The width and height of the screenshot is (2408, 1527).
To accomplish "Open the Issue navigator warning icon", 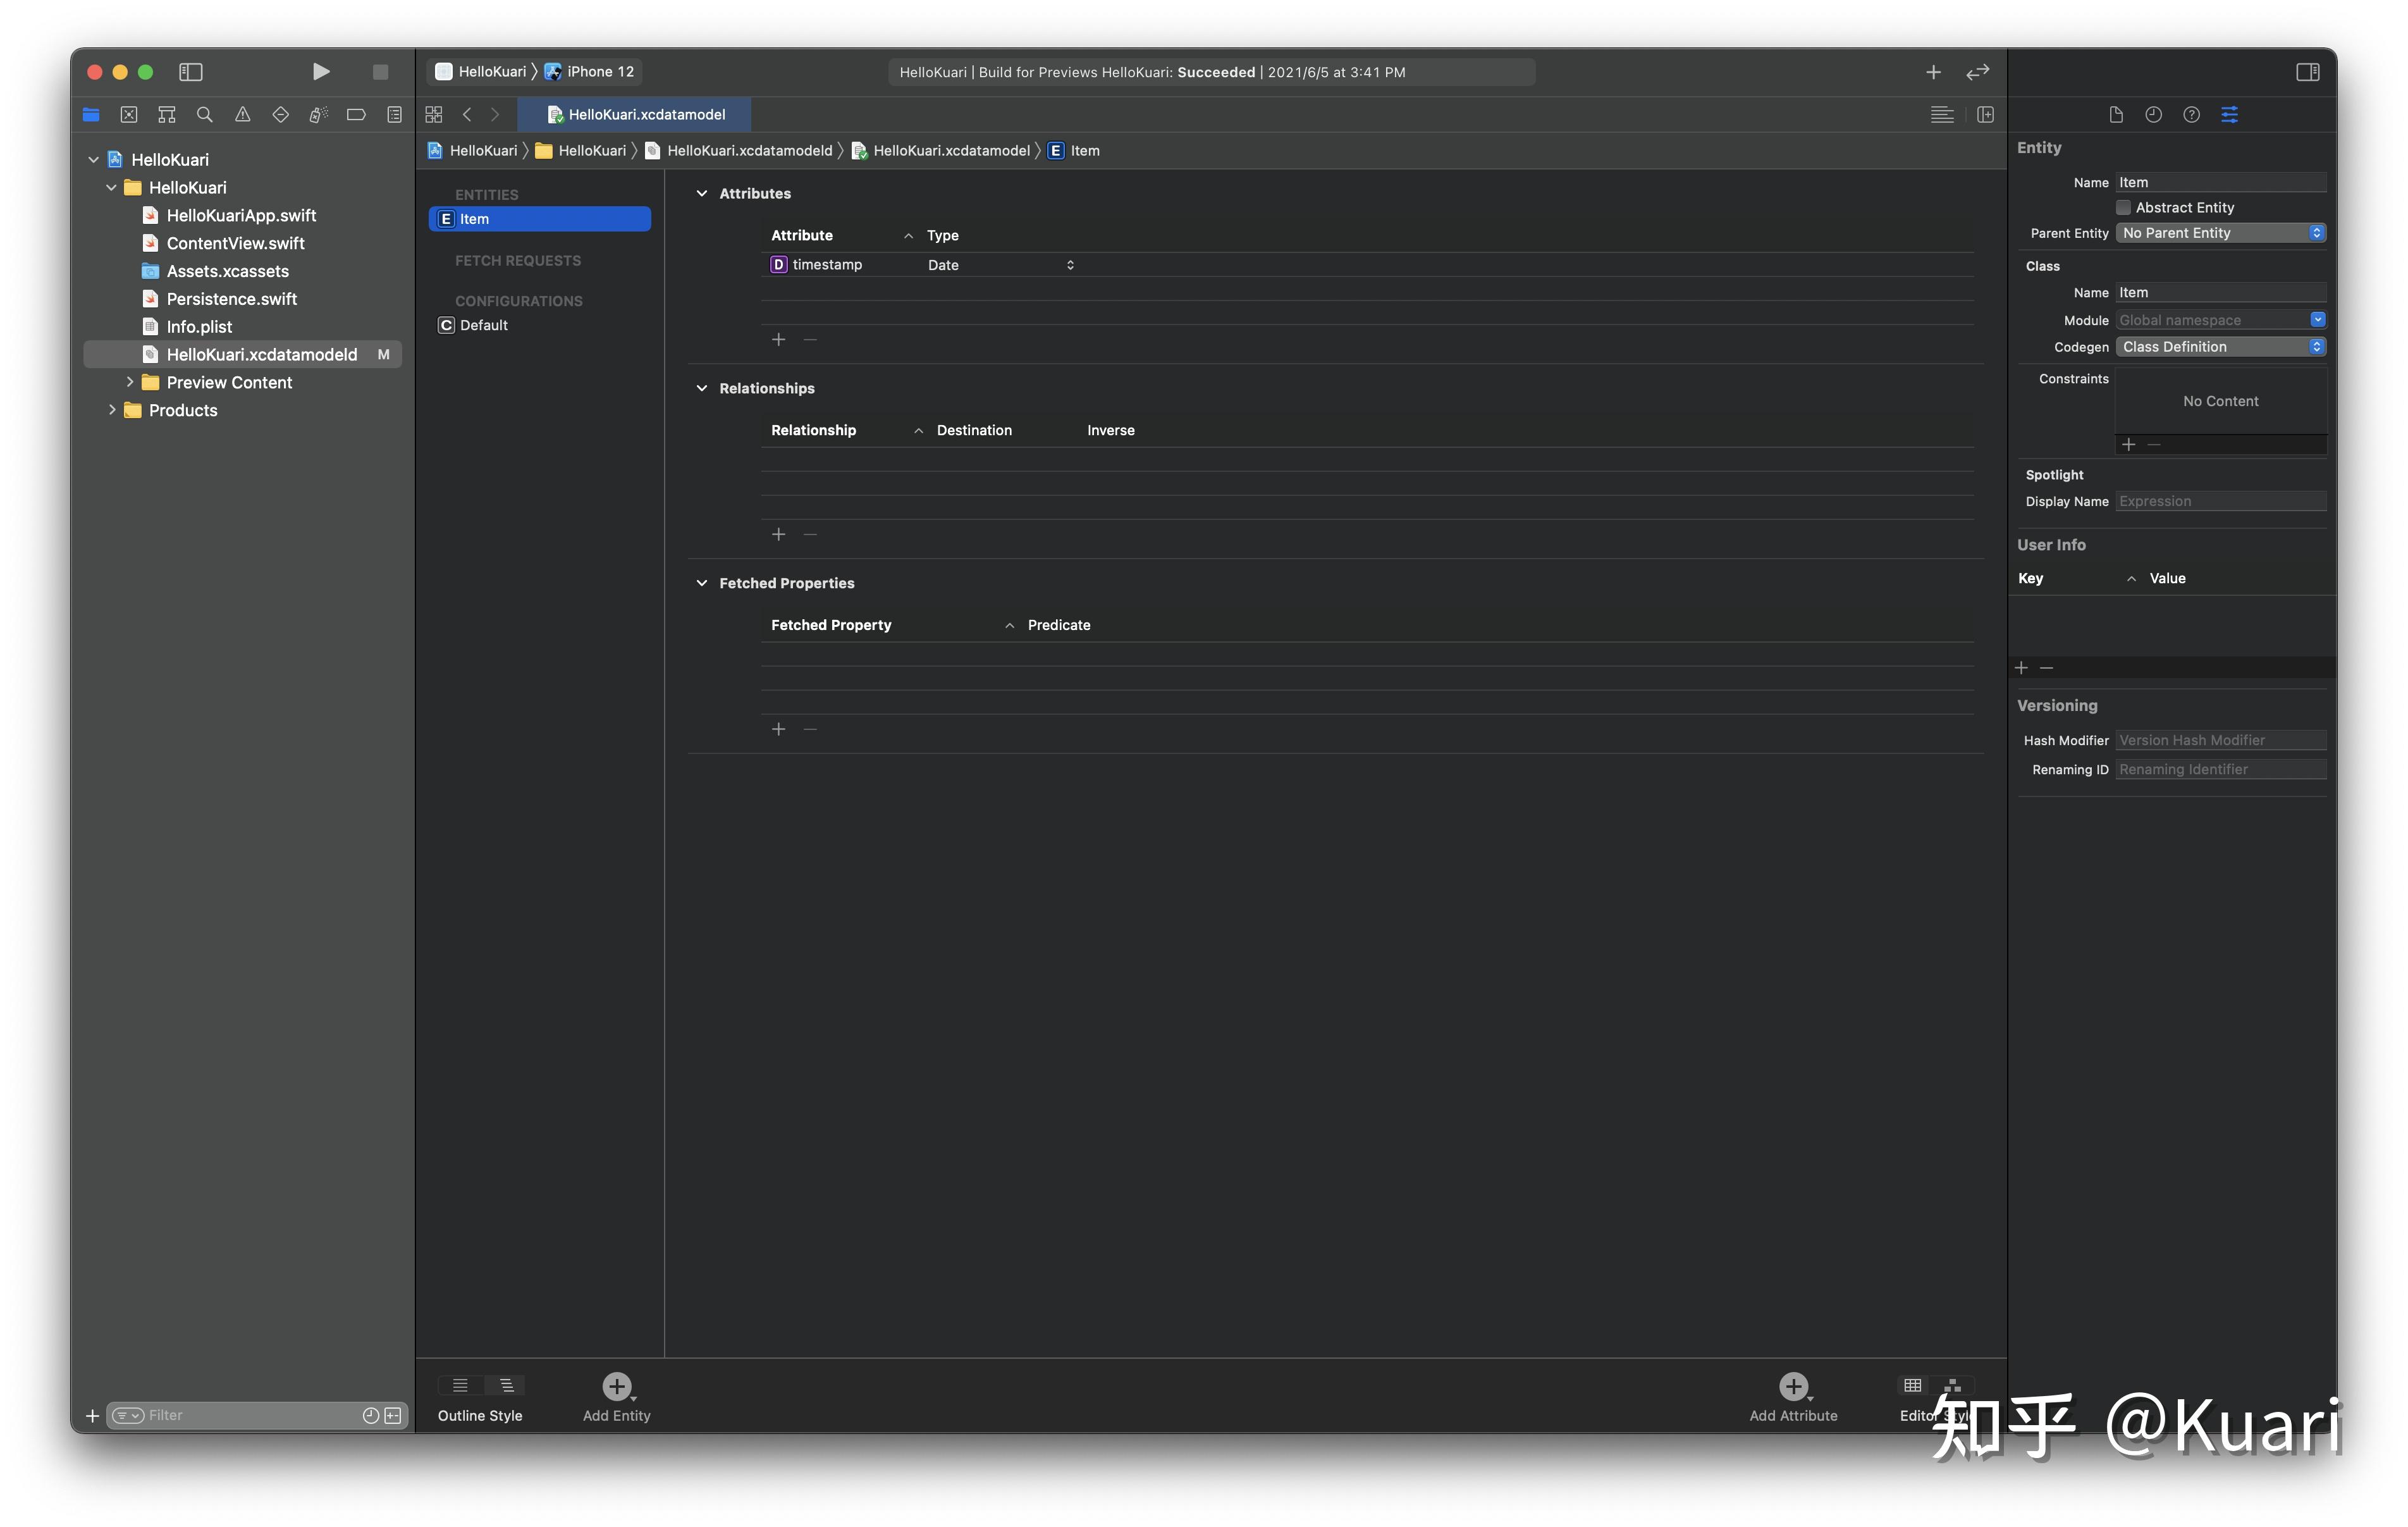I will [x=242, y=114].
